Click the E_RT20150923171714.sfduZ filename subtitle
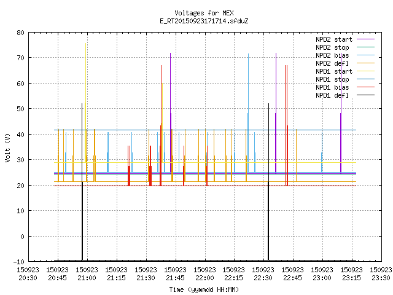Image resolution: width=393 pixels, height=295 pixels. (204, 21)
